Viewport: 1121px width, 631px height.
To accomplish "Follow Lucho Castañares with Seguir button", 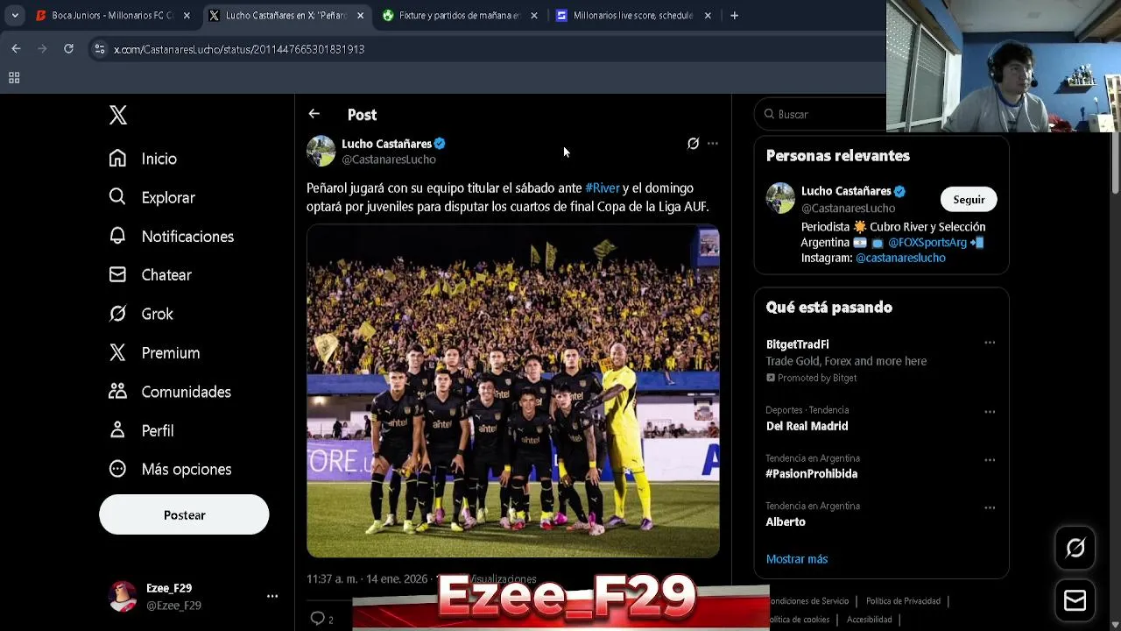I will pyautogui.click(x=969, y=200).
